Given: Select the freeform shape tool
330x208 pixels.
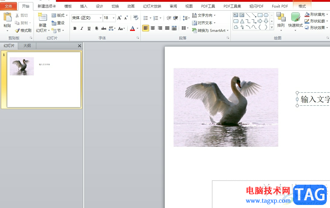Looking at the screenshot, I should click(236, 27).
